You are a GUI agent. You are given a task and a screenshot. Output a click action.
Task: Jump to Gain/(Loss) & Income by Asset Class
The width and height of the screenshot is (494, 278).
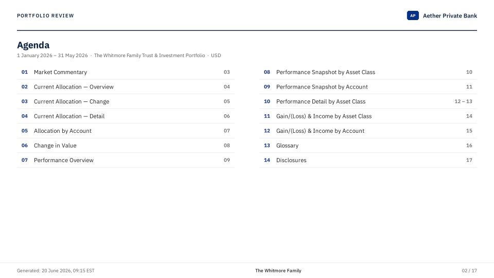368,116
